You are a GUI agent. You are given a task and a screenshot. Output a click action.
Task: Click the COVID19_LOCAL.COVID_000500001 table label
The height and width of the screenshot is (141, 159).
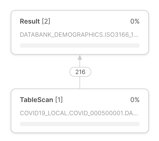click(x=79, y=113)
